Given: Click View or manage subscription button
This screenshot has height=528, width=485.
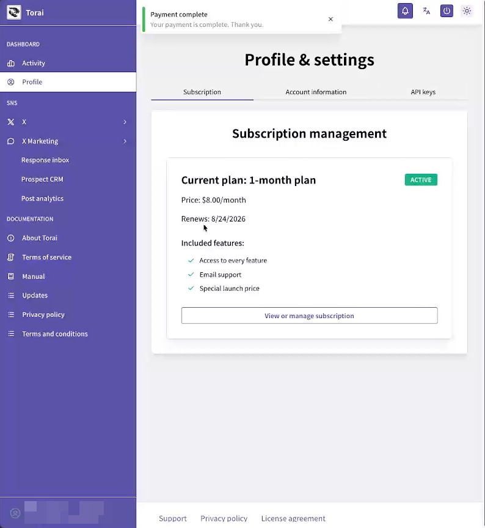Looking at the screenshot, I should 309,316.
